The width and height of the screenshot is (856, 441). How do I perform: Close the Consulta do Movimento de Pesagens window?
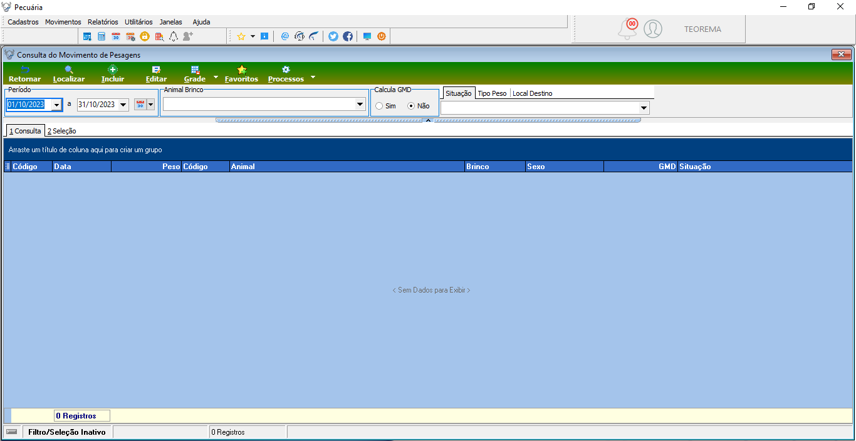(x=840, y=54)
